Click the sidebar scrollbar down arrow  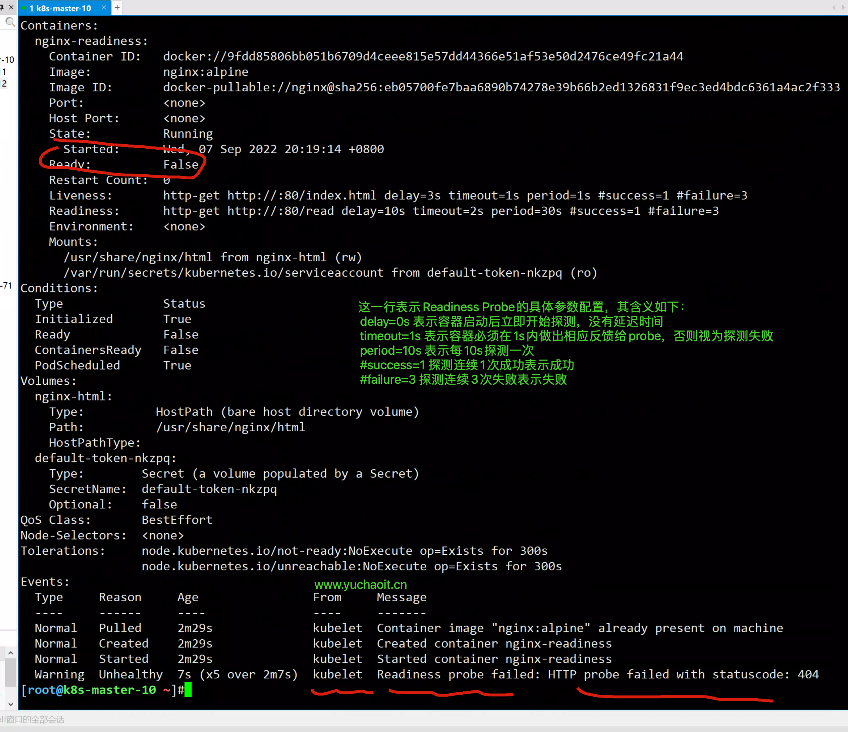coord(11,704)
